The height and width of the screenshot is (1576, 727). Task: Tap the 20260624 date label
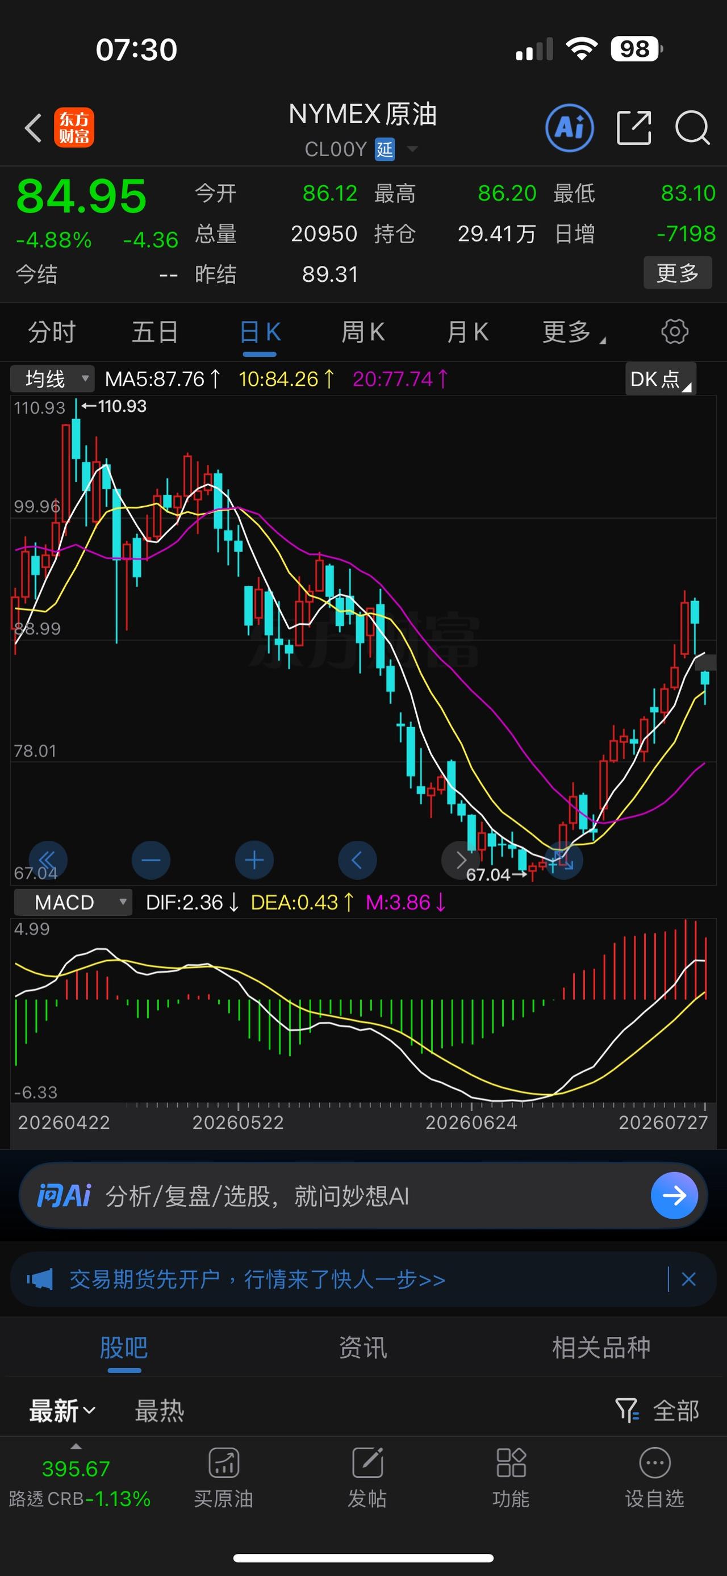471,1123
